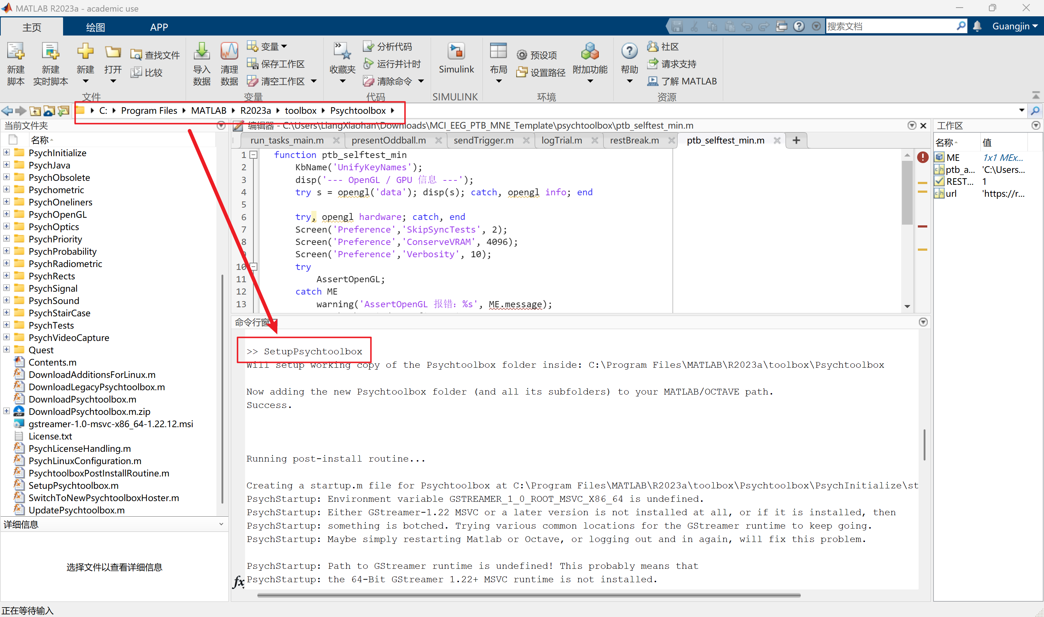
Task: Click the notification bell icon
Action: click(x=977, y=26)
